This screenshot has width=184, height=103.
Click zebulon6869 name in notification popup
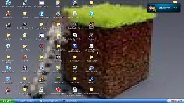pyautogui.click(x=164, y=8)
